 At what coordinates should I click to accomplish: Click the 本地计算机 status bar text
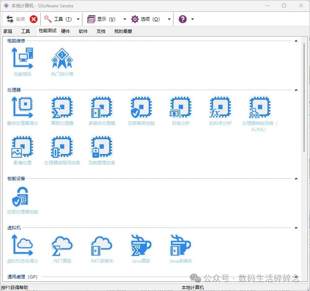[193, 287]
